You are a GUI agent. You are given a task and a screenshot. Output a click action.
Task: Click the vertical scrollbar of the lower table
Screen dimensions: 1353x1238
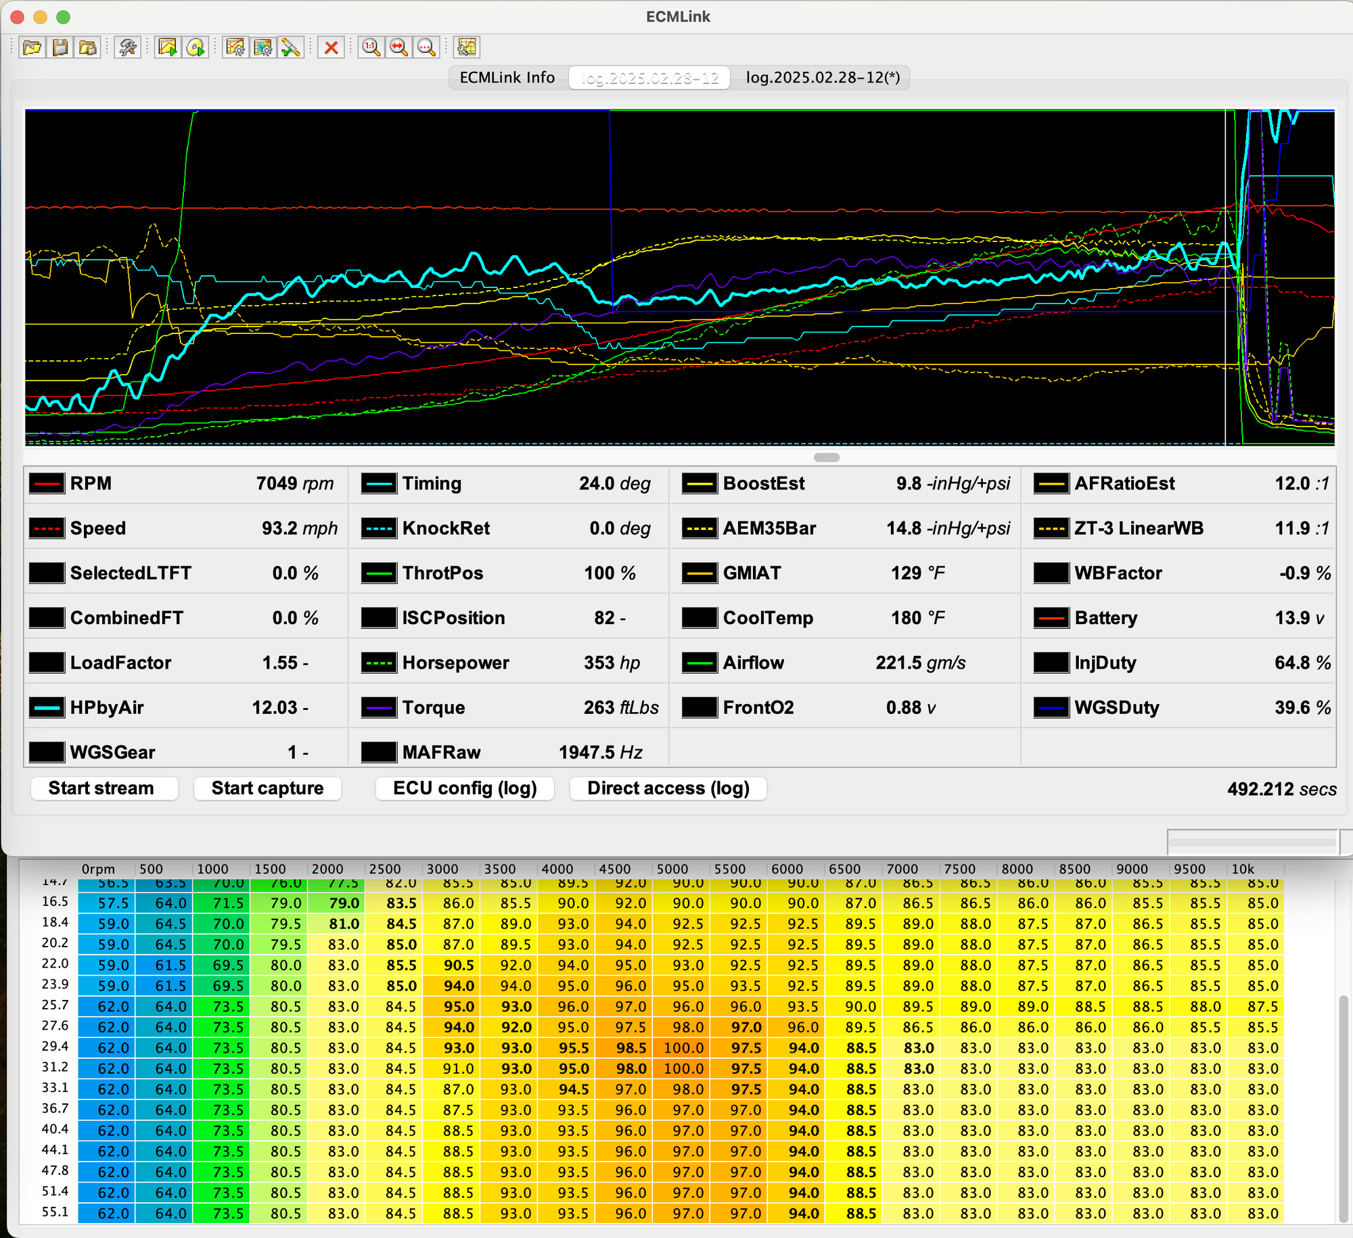coord(1343,1109)
